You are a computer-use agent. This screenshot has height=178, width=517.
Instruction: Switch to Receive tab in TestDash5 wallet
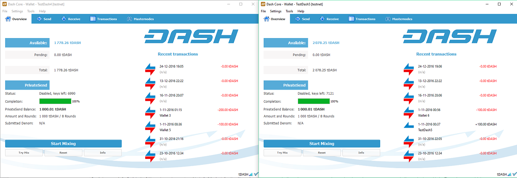pos(329,19)
